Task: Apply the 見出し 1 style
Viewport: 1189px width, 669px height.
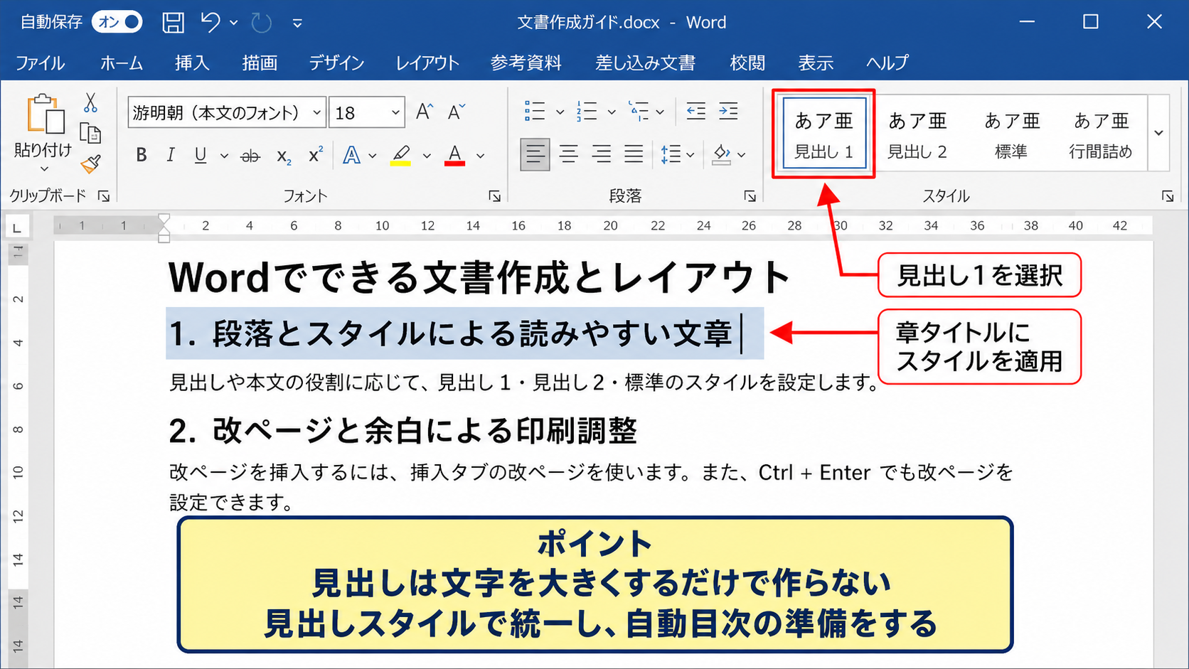Action: (824, 134)
